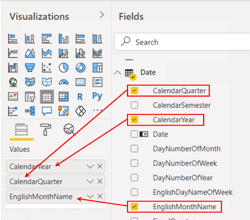Remove EnglishMonthName from Values
Image resolution: width=250 pixels, height=220 pixels.
coord(100,196)
